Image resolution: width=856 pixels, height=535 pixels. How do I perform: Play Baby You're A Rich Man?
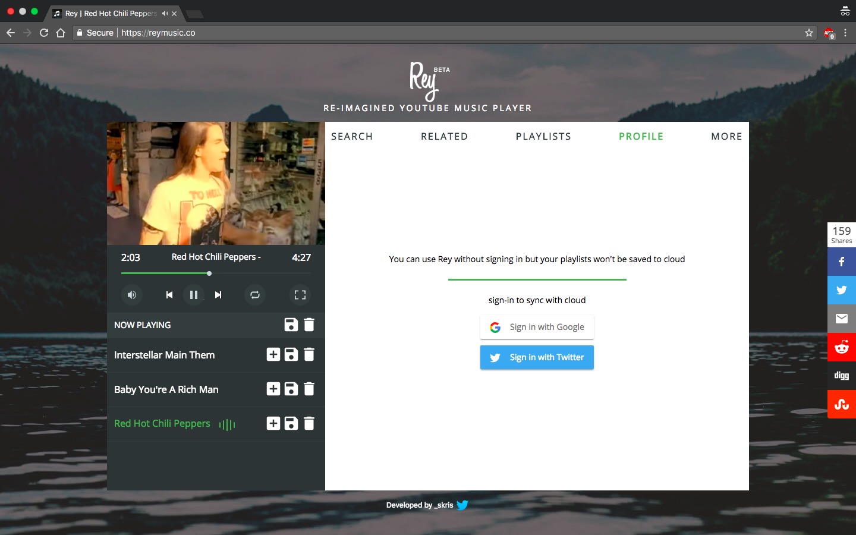coord(166,389)
